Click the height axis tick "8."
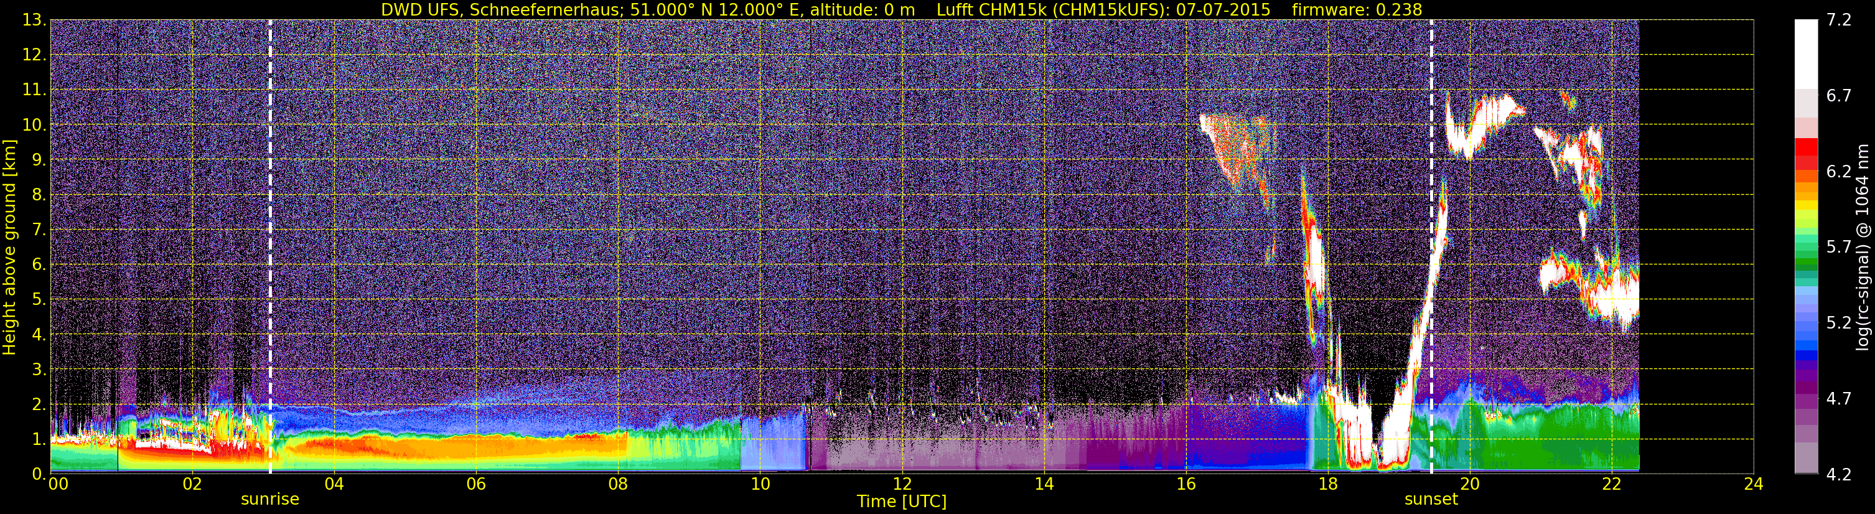The height and width of the screenshot is (514, 1875). click(x=39, y=195)
